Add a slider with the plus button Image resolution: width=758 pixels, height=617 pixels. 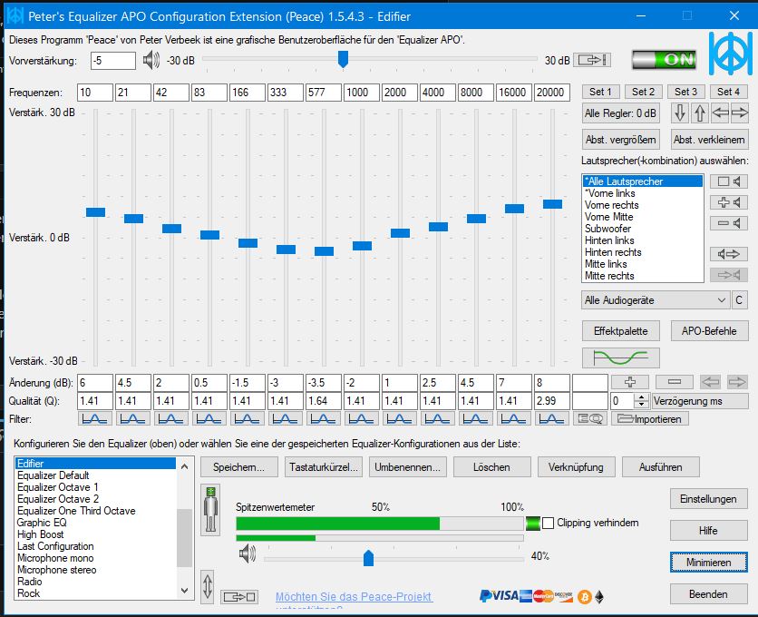click(629, 382)
